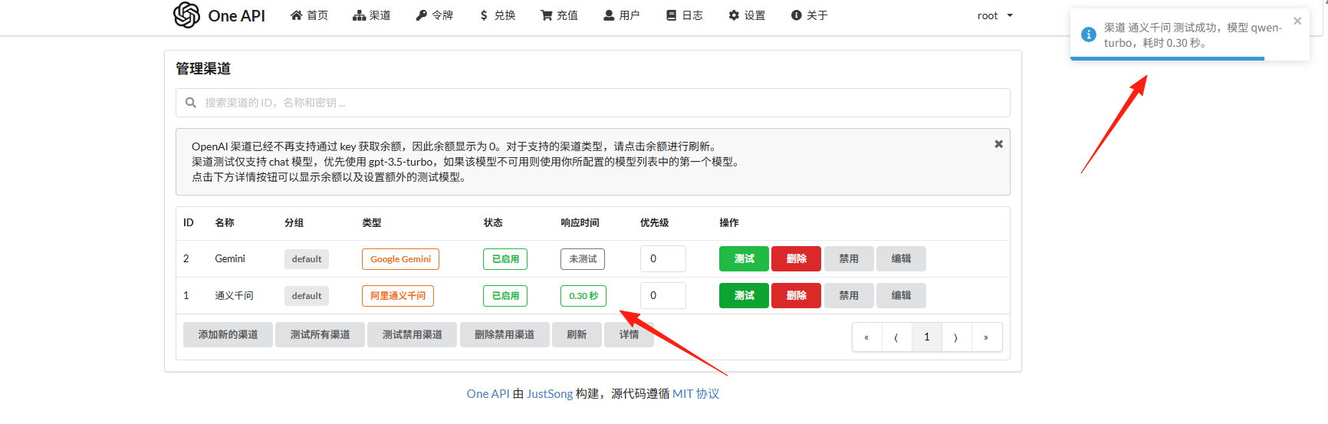The height and width of the screenshot is (424, 1328).
Task: Click the search magnifier icon
Action: point(191,103)
